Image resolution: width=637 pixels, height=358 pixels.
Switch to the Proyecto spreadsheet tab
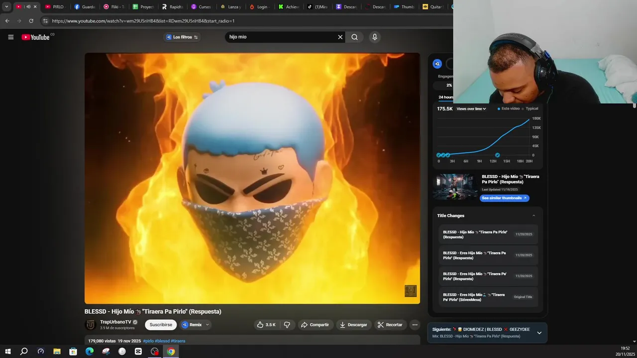tap(143, 7)
